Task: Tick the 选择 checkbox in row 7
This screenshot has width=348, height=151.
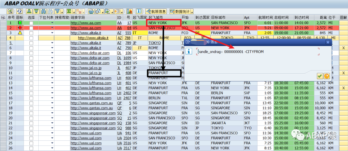Action: 31,53
